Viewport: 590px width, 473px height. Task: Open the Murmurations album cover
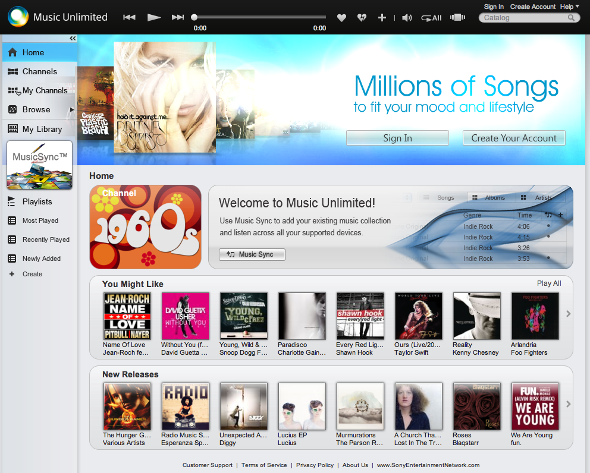(360, 406)
